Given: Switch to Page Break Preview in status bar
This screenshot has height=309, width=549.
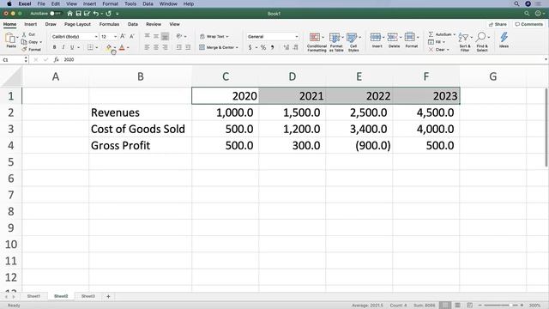Looking at the screenshot, I should pos(469,306).
